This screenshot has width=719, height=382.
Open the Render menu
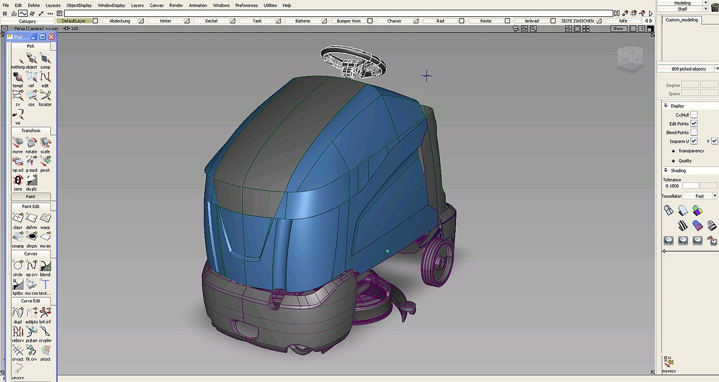pyautogui.click(x=176, y=5)
